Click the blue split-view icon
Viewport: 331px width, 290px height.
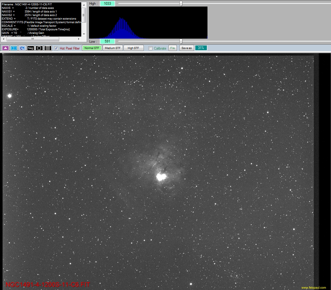[x=14, y=48]
